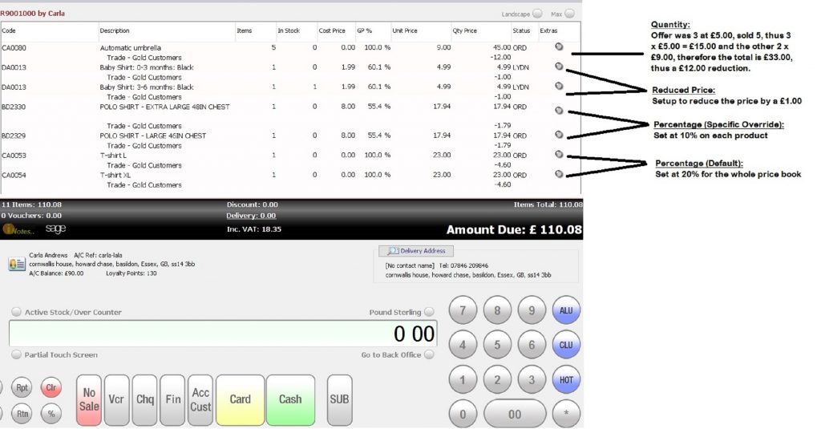
Task: Click the Cost Price column header
Action: pos(332,30)
